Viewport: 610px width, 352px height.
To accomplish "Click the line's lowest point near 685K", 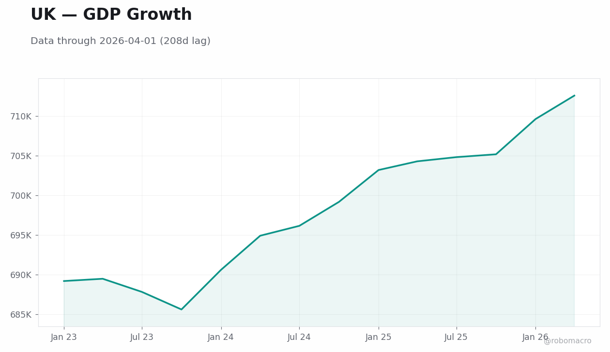I will 182,309.
